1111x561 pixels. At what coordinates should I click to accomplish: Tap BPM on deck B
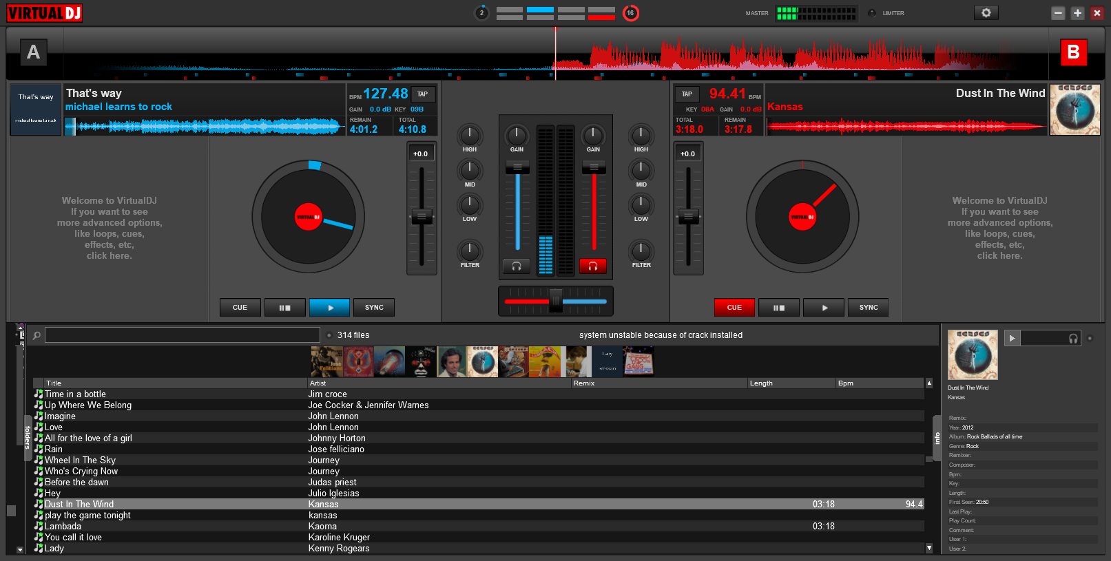pos(687,94)
